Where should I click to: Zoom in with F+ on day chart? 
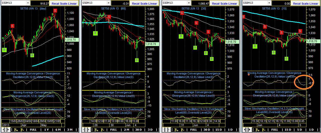tap(16, 130)
